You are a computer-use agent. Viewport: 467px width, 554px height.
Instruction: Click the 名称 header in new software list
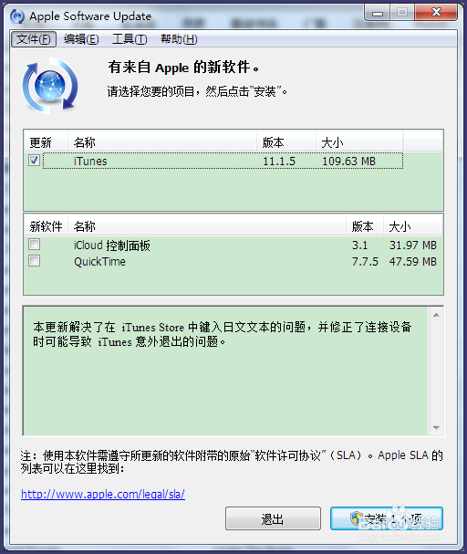[x=207, y=226]
